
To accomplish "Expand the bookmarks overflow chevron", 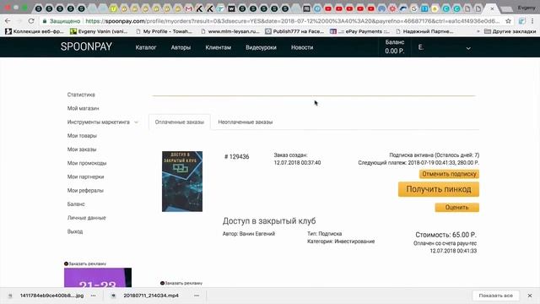I will [478, 31].
